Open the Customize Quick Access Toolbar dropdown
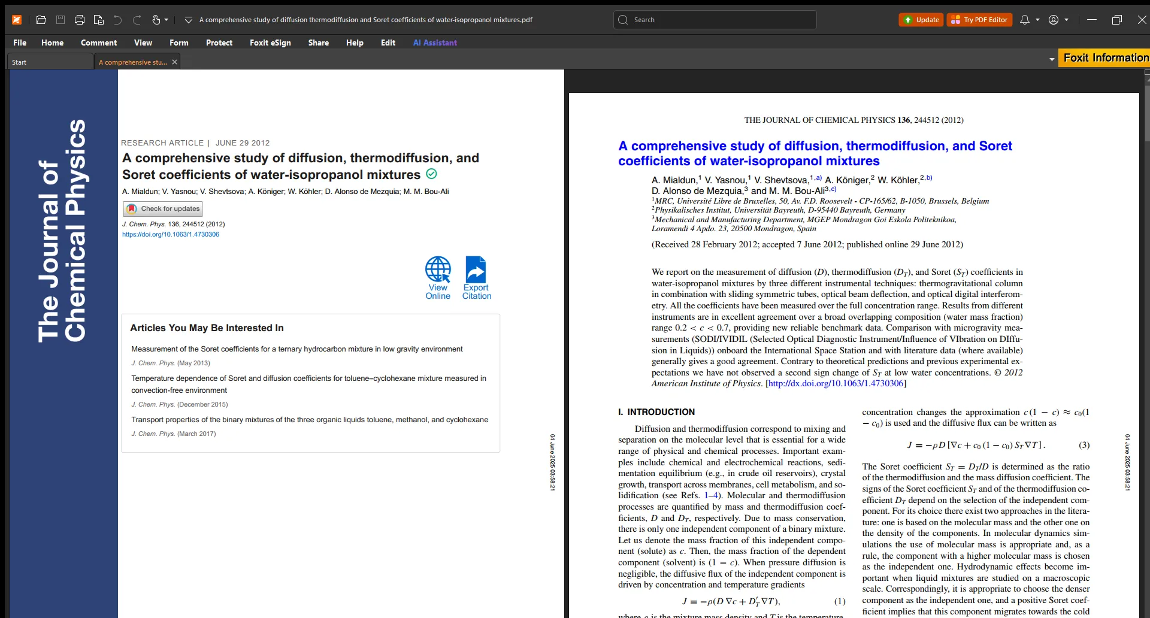The height and width of the screenshot is (618, 1150). click(x=188, y=20)
